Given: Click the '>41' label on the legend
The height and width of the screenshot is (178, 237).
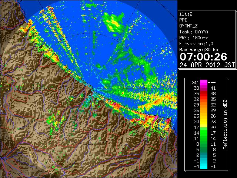Looking at the screenshot, I should point(195,83).
